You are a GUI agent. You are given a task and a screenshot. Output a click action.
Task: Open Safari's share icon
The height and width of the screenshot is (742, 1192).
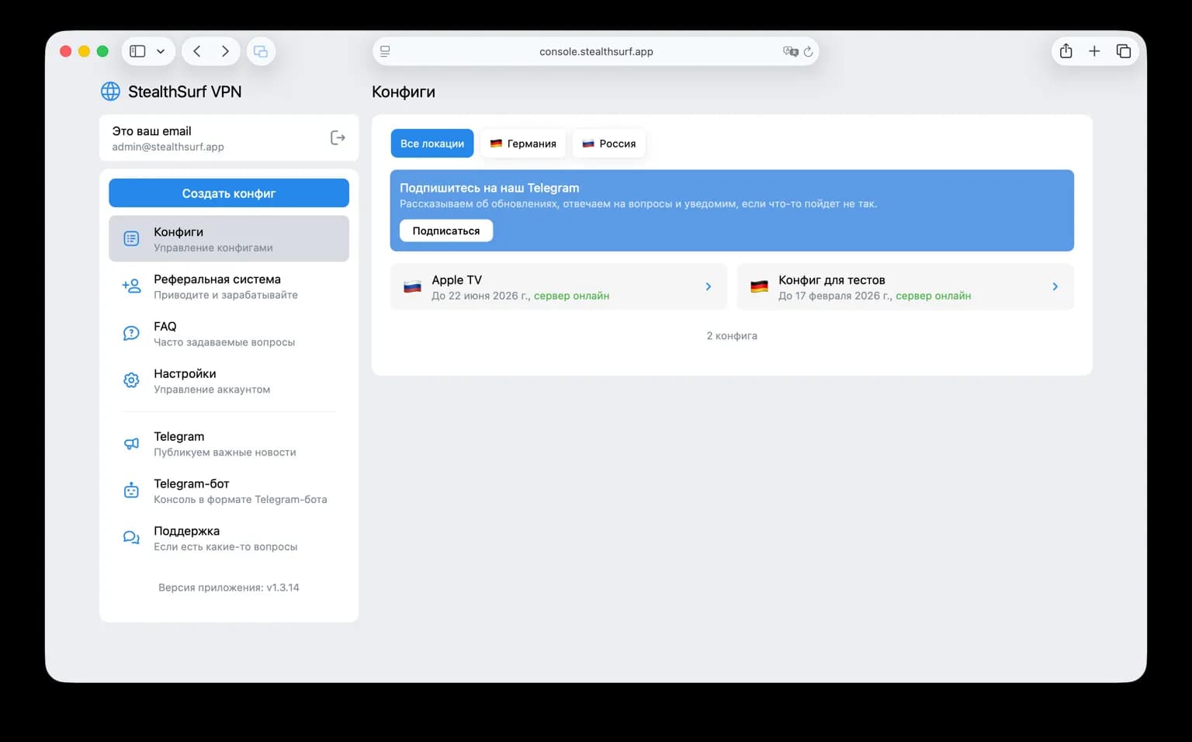tap(1066, 51)
